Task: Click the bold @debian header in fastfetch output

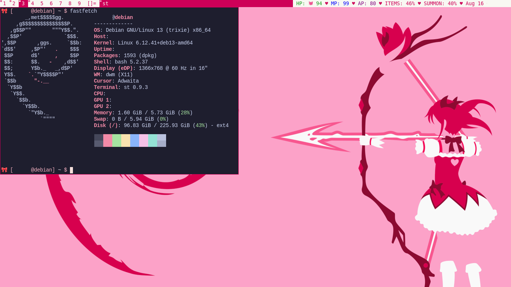Action: (122, 18)
